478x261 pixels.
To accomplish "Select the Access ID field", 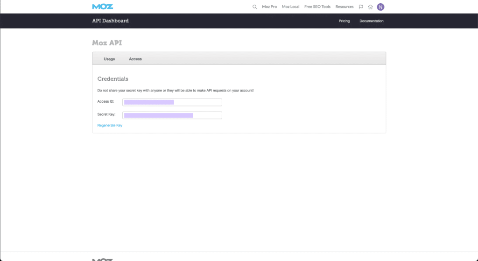I will 172,102.
